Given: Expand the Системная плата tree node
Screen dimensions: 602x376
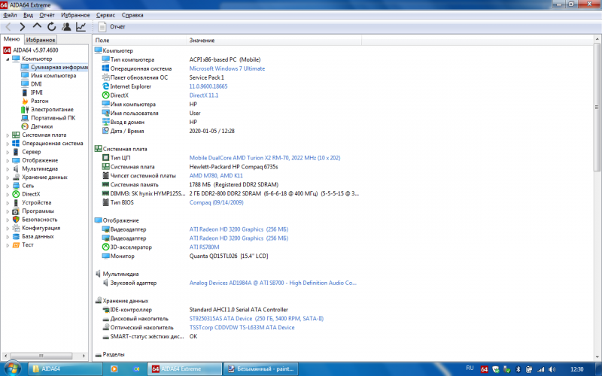Looking at the screenshot, I should (x=8, y=135).
